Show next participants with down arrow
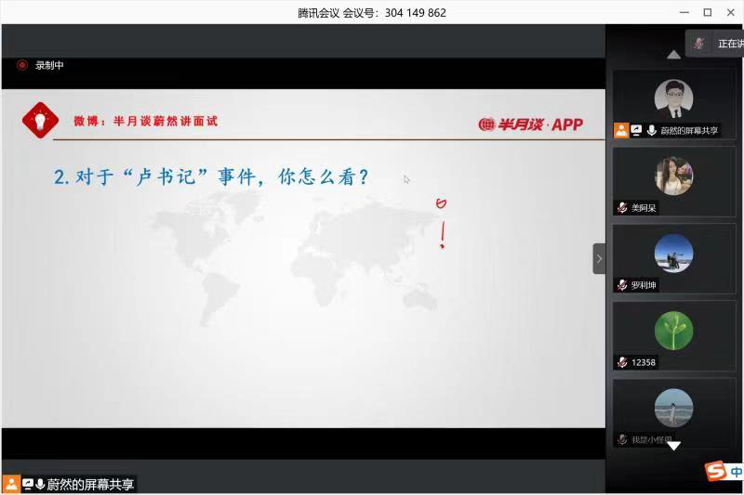Image resolution: width=744 pixels, height=495 pixels. tap(673, 446)
